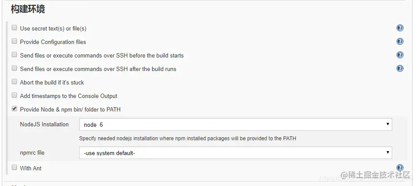This screenshot has height=186, width=417.
Task: Click the 构建环境 section heading
Action: tap(28, 9)
